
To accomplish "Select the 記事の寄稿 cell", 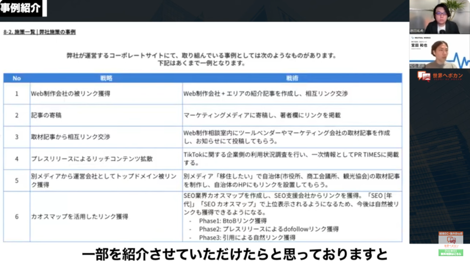I will point(106,115).
